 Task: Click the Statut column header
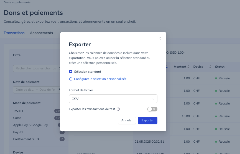pyautogui.click(x=220, y=67)
